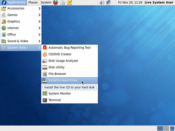175x131 pixels.
Task: Click the File Browser label
Action: [x=57, y=74]
